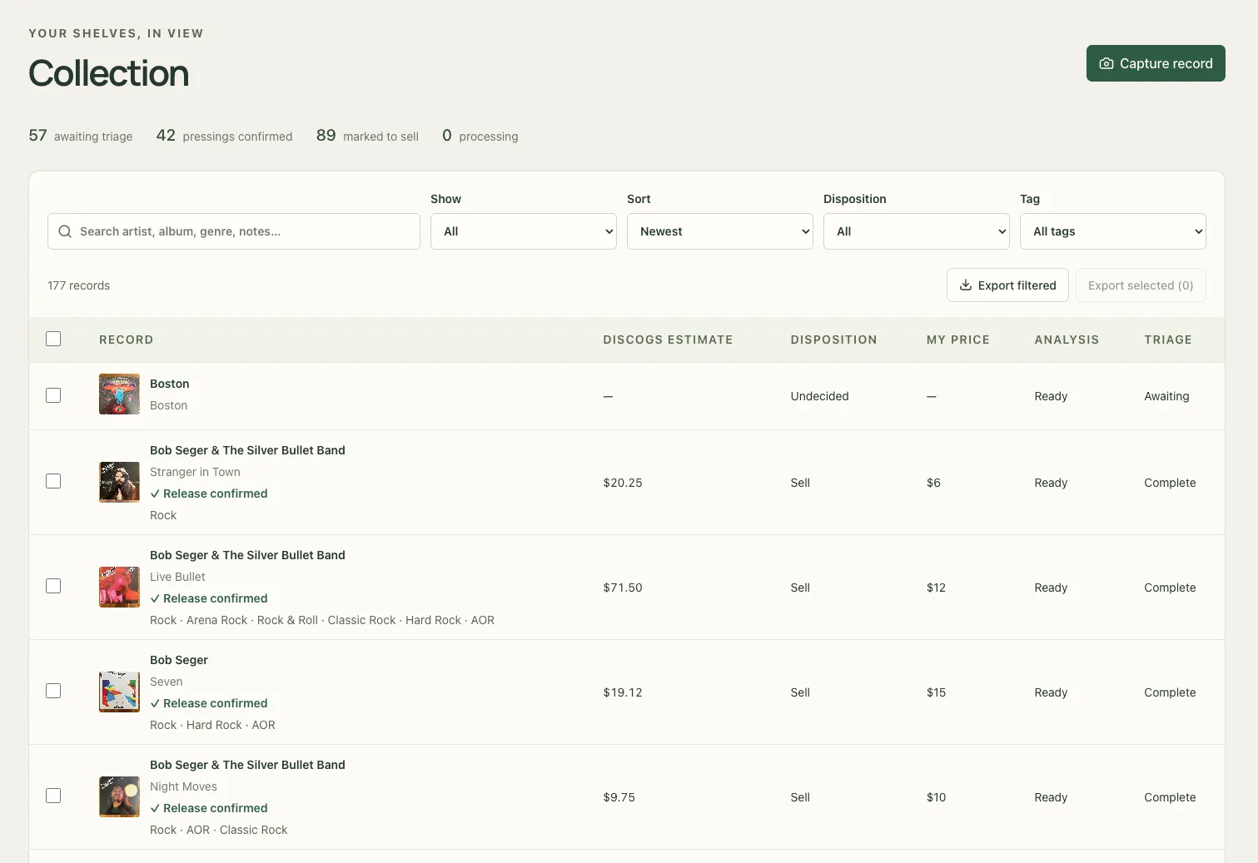The height and width of the screenshot is (863, 1258).
Task: Expand the Sort dropdown set to Newest
Action: pos(720,231)
